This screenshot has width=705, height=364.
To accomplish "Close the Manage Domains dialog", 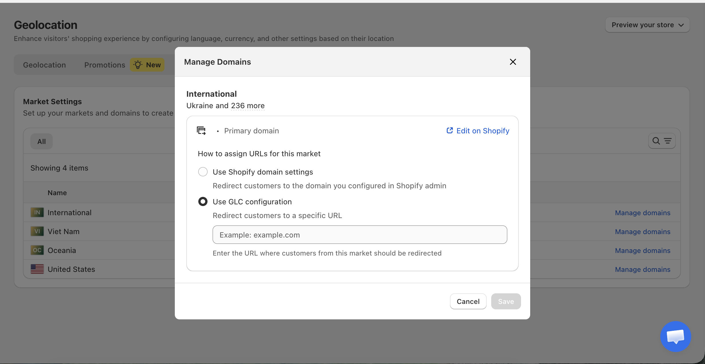I will pyautogui.click(x=513, y=62).
